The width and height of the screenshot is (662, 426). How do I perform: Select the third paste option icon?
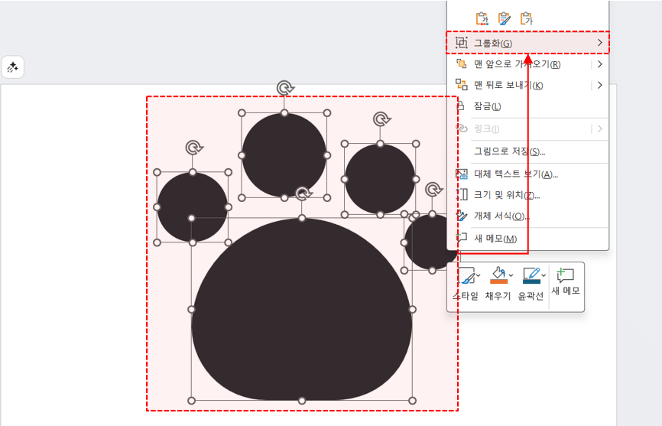[526, 18]
